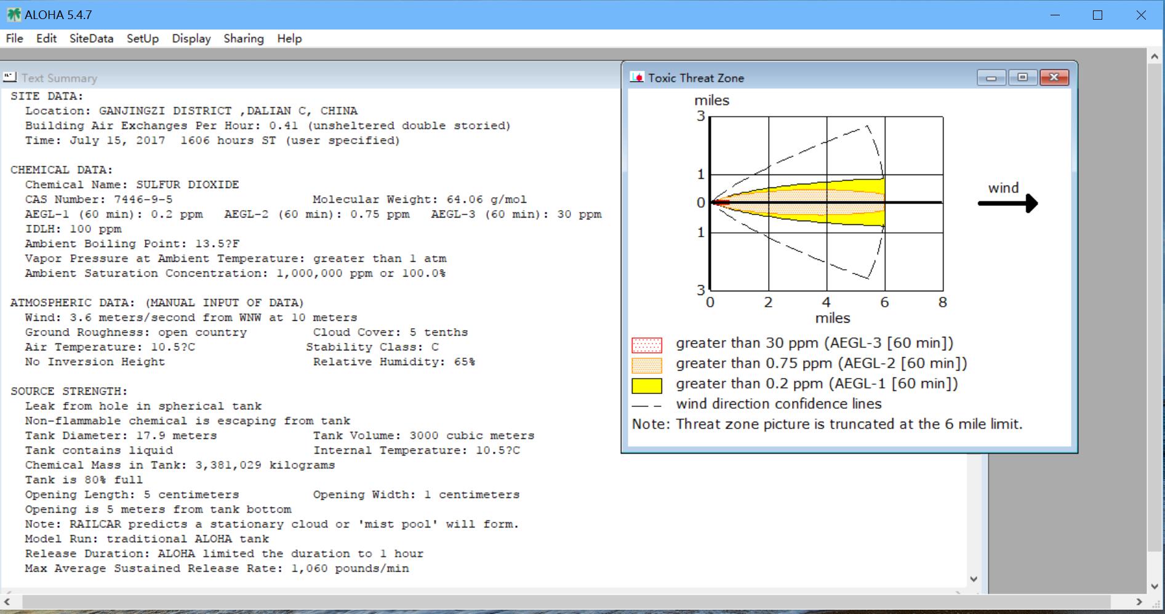
Task: Click "Cloud Cover: 5 tenths"
Action: tap(390, 333)
